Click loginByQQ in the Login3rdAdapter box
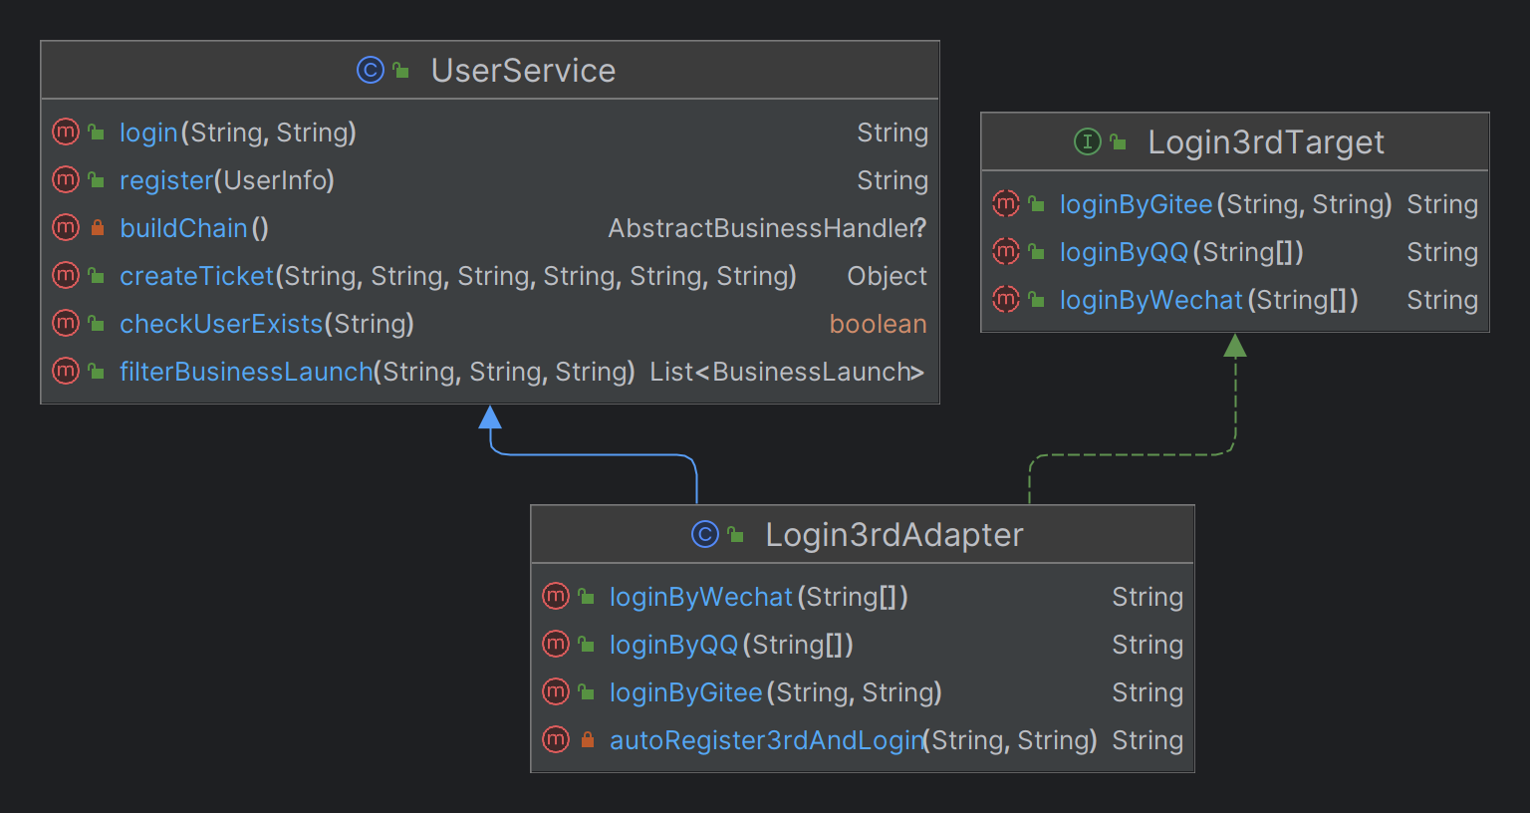The width and height of the screenshot is (1530, 813). pyautogui.click(x=673, y=645)
